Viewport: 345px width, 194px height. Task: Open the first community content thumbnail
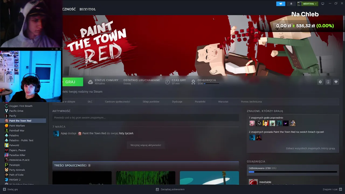[82, 178]
